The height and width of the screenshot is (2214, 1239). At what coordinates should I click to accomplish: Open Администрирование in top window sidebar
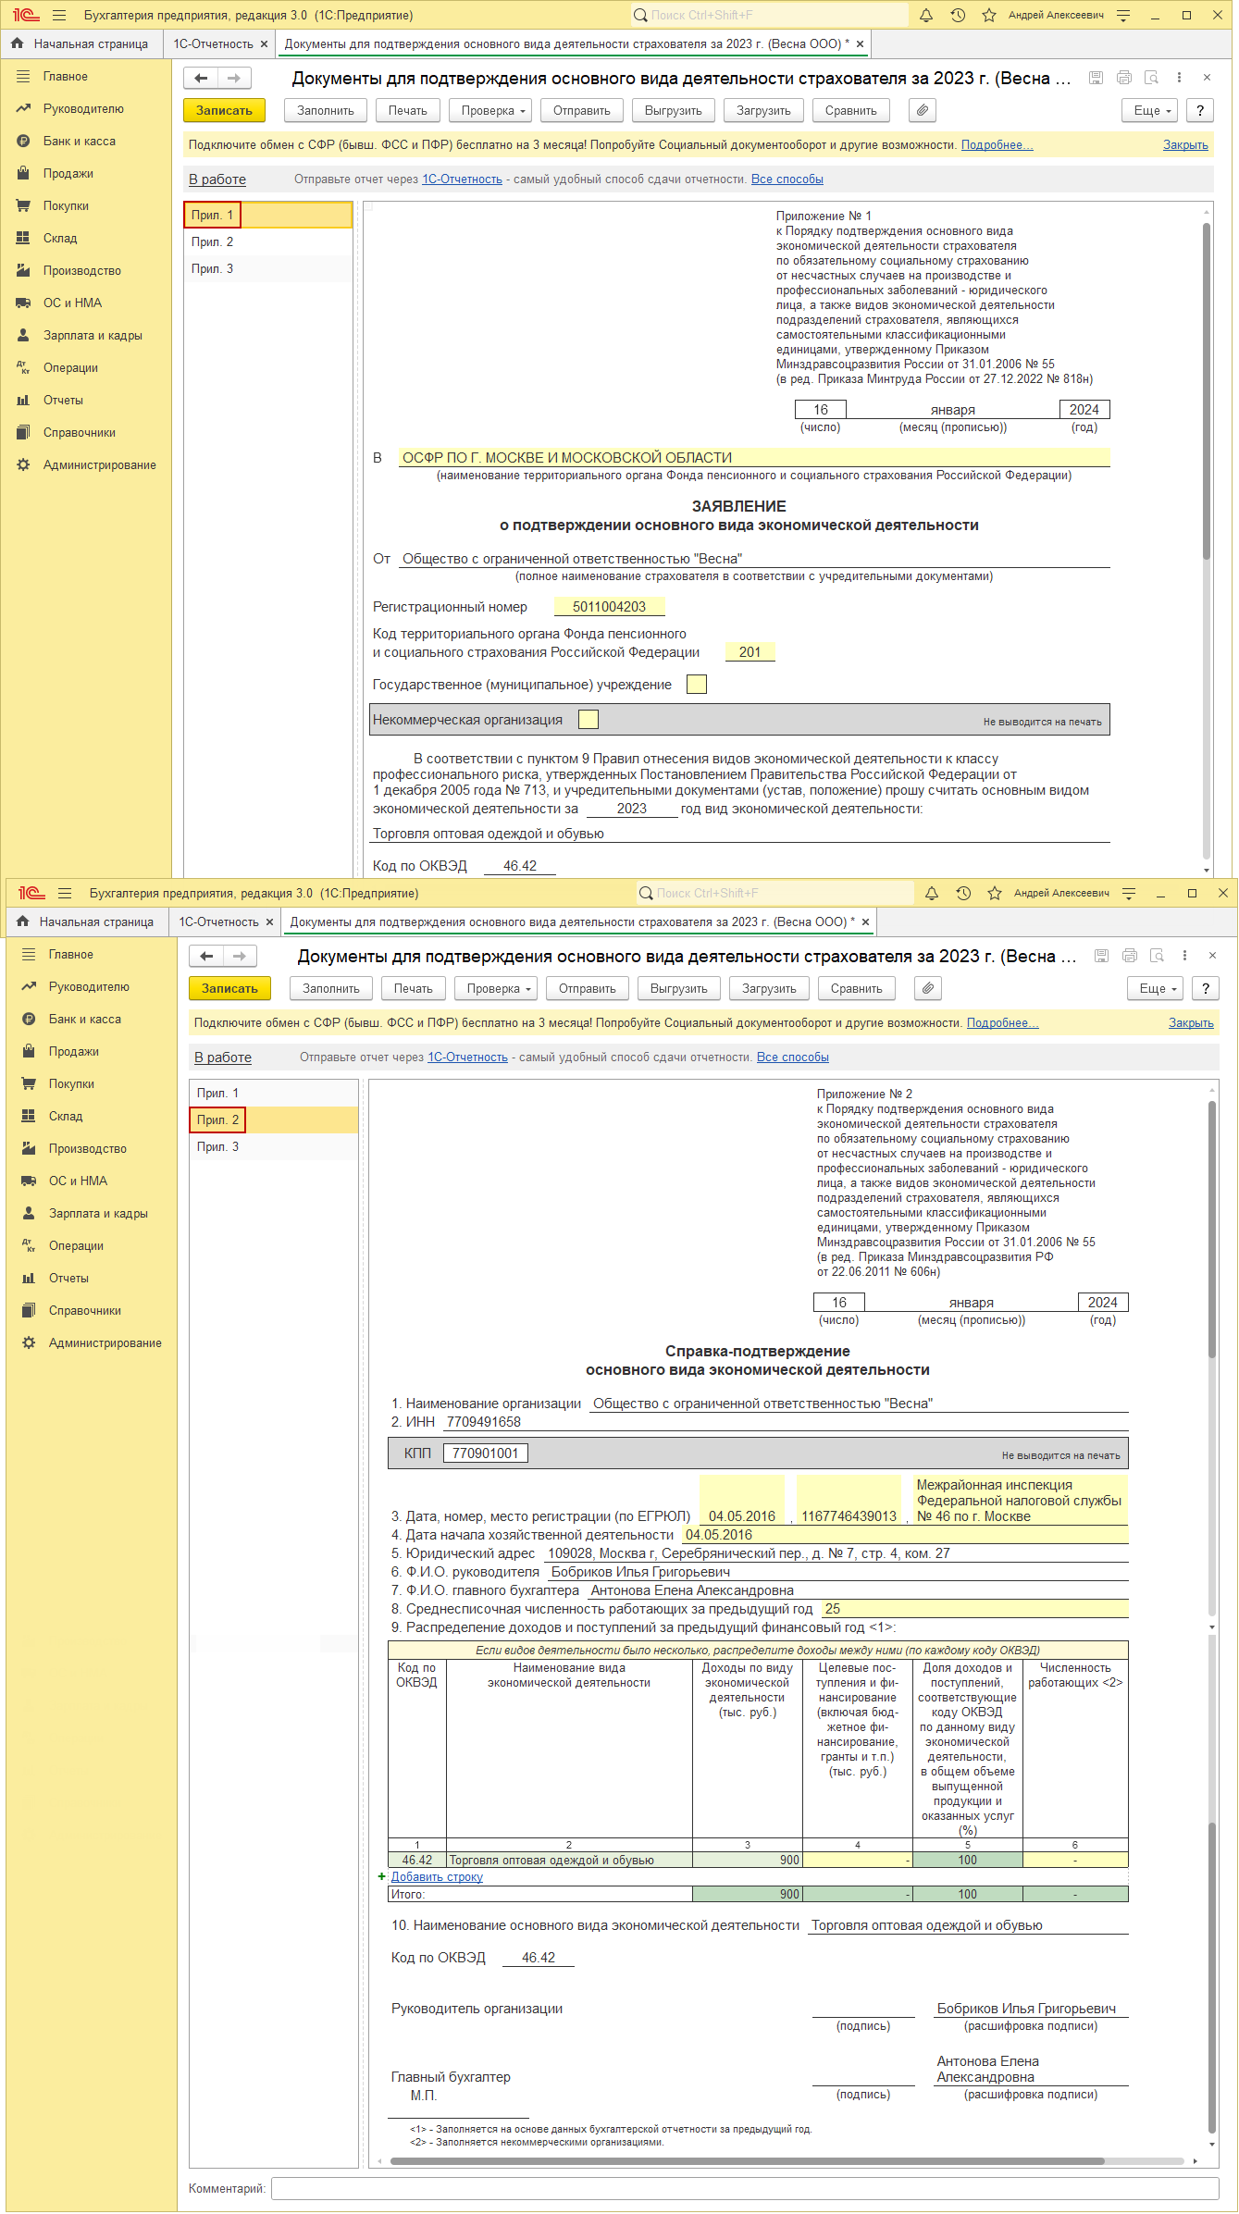99,464
